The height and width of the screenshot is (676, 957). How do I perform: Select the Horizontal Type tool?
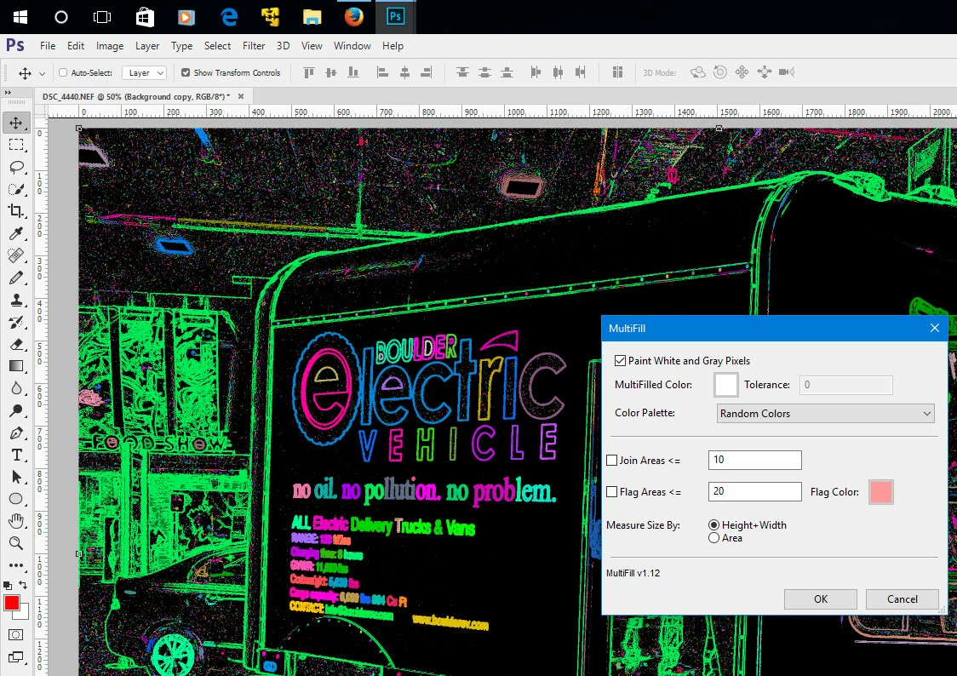pos(16,455)
